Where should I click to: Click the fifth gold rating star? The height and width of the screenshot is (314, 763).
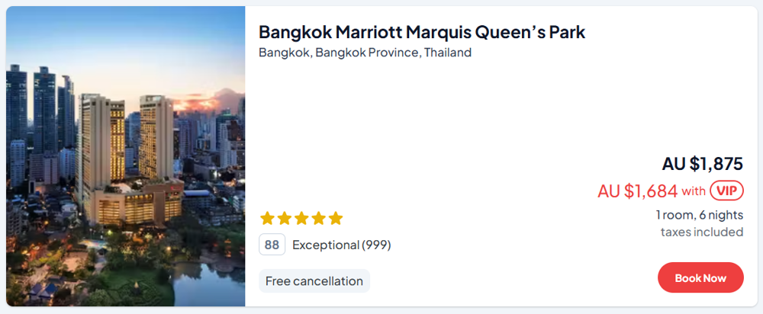point(336,219)
